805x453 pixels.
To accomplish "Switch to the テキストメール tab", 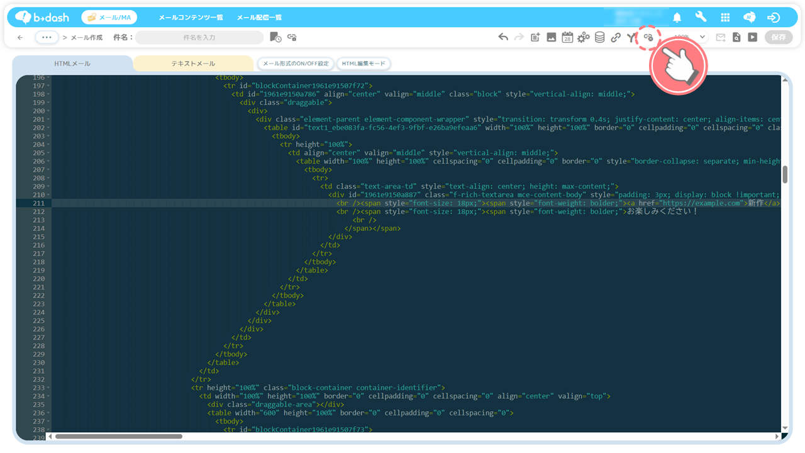I will (193, 64).
